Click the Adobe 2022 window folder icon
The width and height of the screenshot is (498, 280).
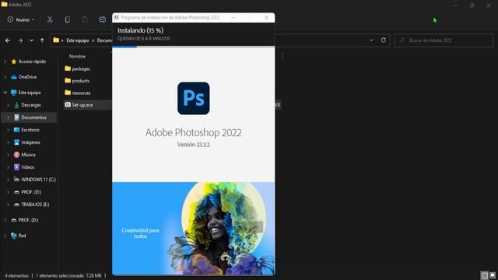4,4
